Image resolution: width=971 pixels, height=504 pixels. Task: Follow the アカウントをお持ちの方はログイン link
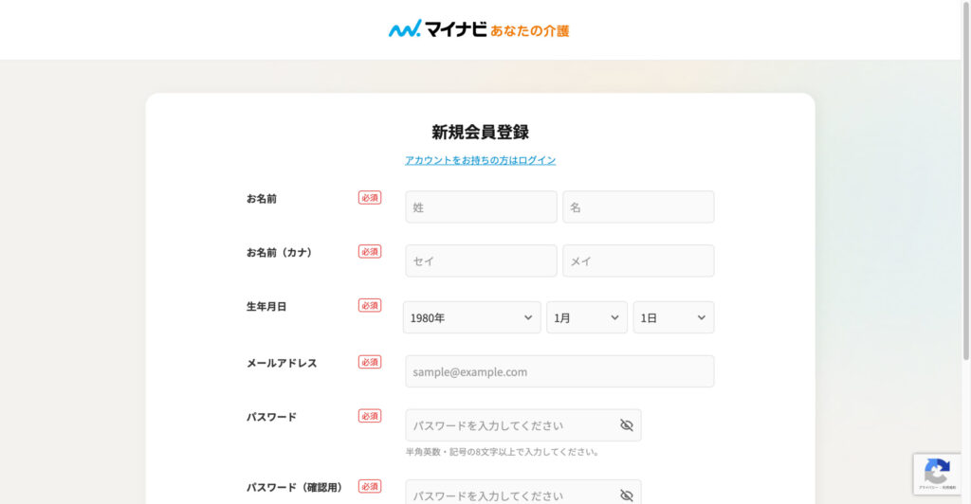pos(480,160)
